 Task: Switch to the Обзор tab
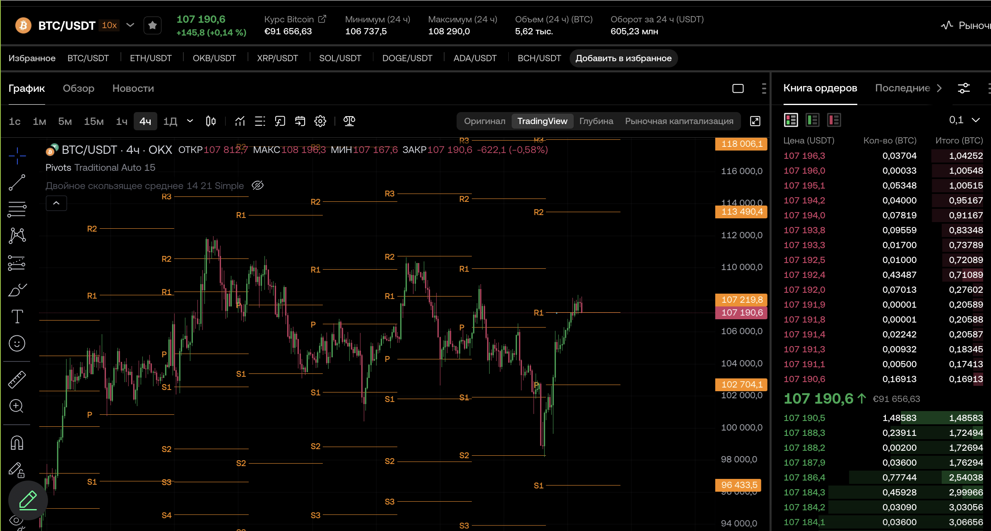[x=79, y=88]
